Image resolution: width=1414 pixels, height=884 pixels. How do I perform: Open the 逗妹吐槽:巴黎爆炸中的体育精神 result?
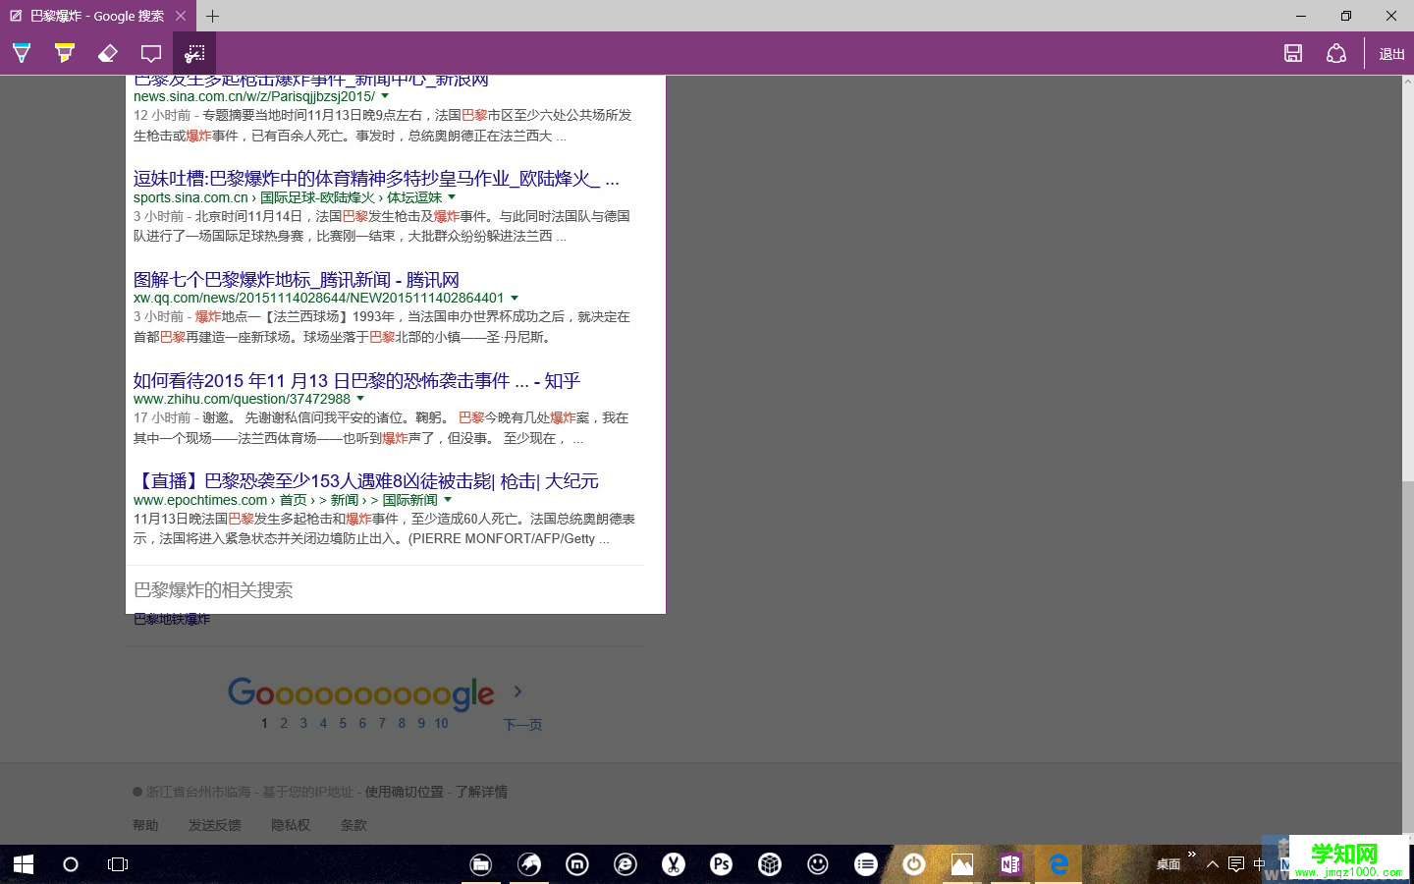pos(376,179)
